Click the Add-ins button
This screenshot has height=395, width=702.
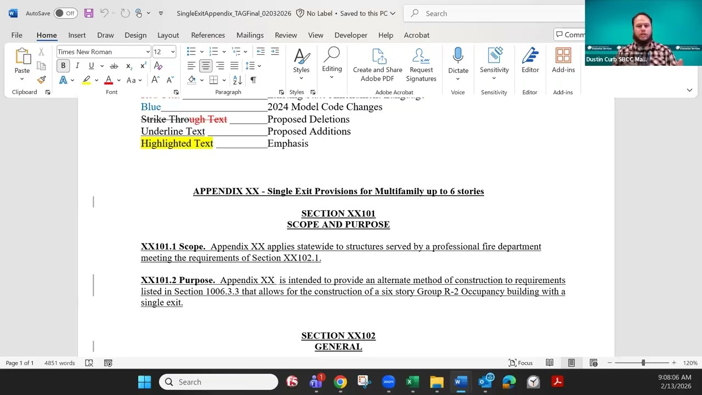[x=563, y=61]
